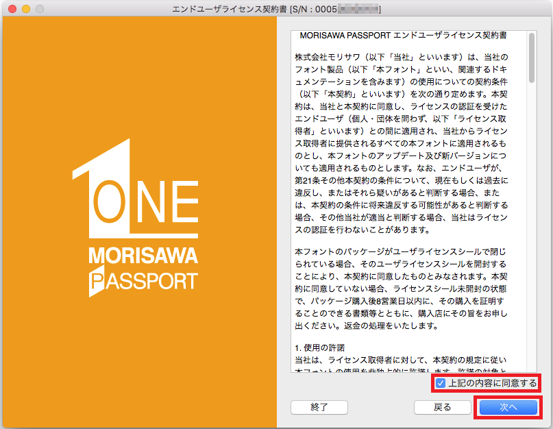The height and width of the screenshot is (429, 553).
Task: Minimize the license agreement window
Action: (x=26, y=9)
